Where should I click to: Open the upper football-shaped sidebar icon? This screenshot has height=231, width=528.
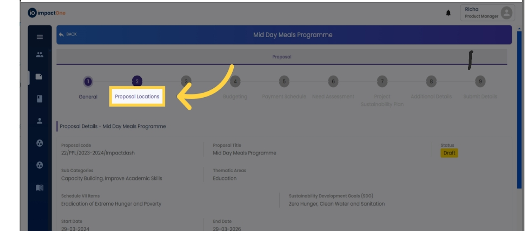pos(40,143)
